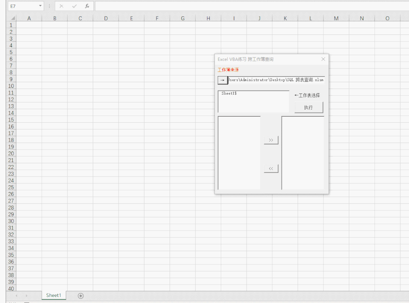Close the Excel VBA练习 dialog
Image resolution: width=409 pixels, height=303 pixels.
click(x=323, y=59)
